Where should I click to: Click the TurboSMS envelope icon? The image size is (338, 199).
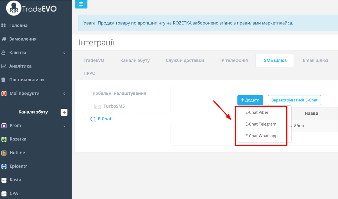[97, 107]
